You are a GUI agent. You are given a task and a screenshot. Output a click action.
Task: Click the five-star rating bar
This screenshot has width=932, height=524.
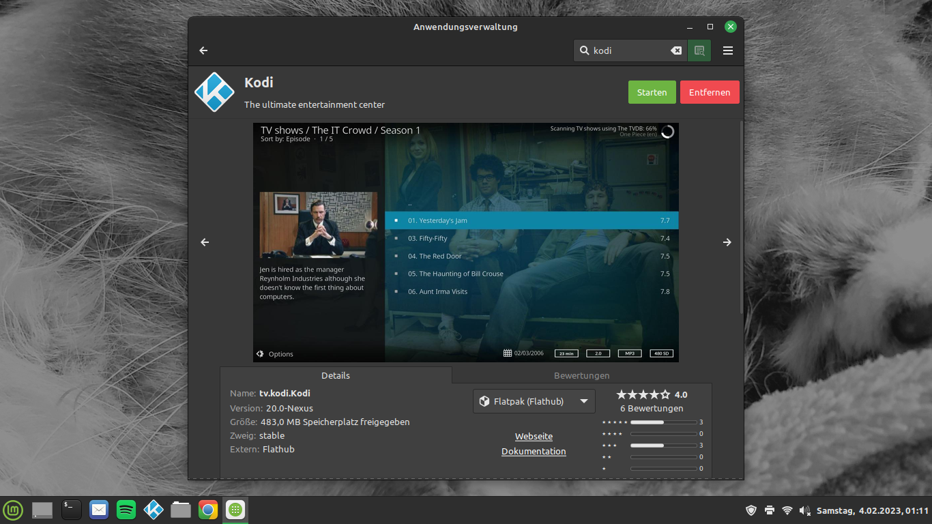coord(664,422)
